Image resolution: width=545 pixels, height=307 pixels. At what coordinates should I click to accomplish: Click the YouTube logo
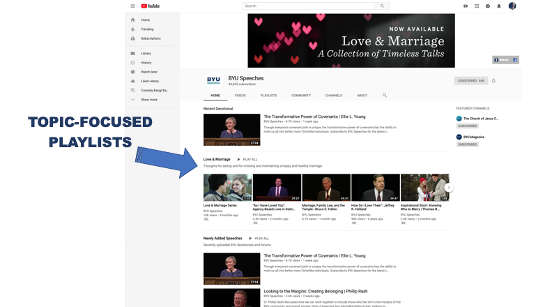click(x=151, y=6)
